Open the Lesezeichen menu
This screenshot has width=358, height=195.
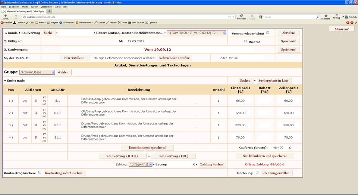click(x=46, y=7)
